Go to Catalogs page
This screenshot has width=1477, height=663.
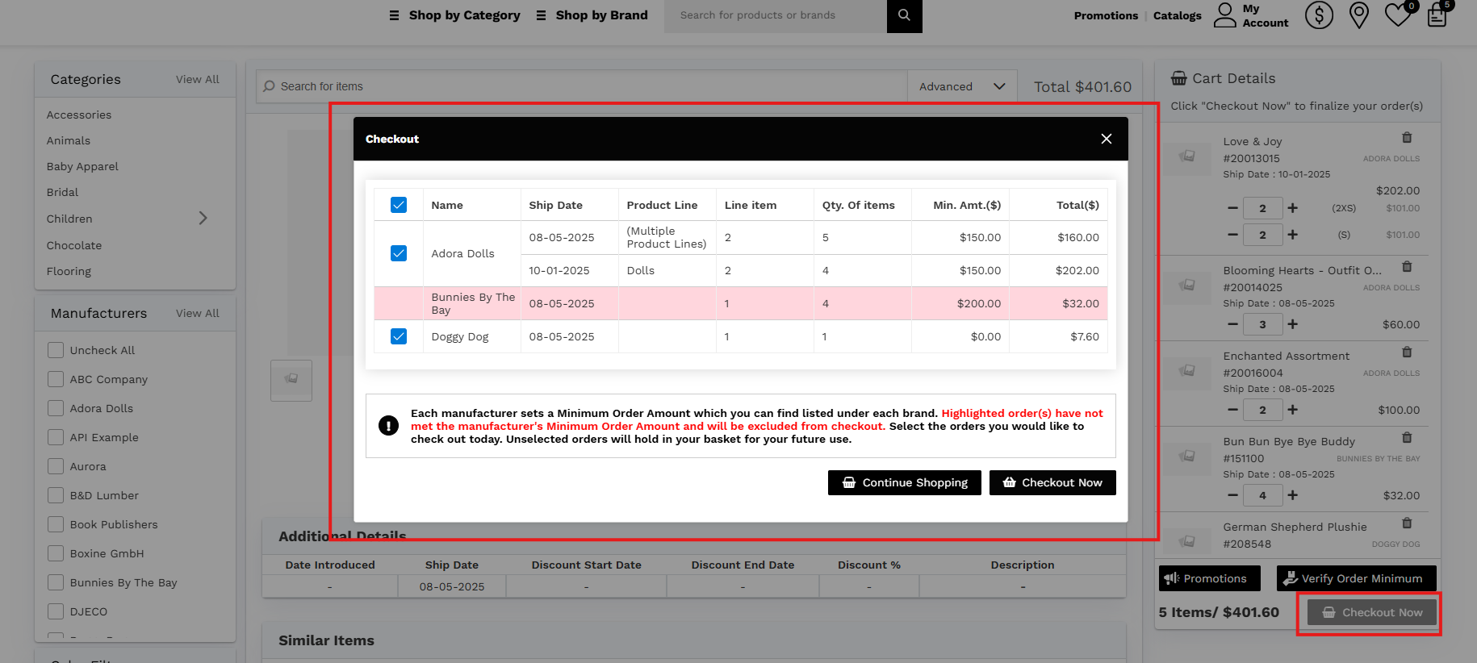click(x=1177, y=15)
